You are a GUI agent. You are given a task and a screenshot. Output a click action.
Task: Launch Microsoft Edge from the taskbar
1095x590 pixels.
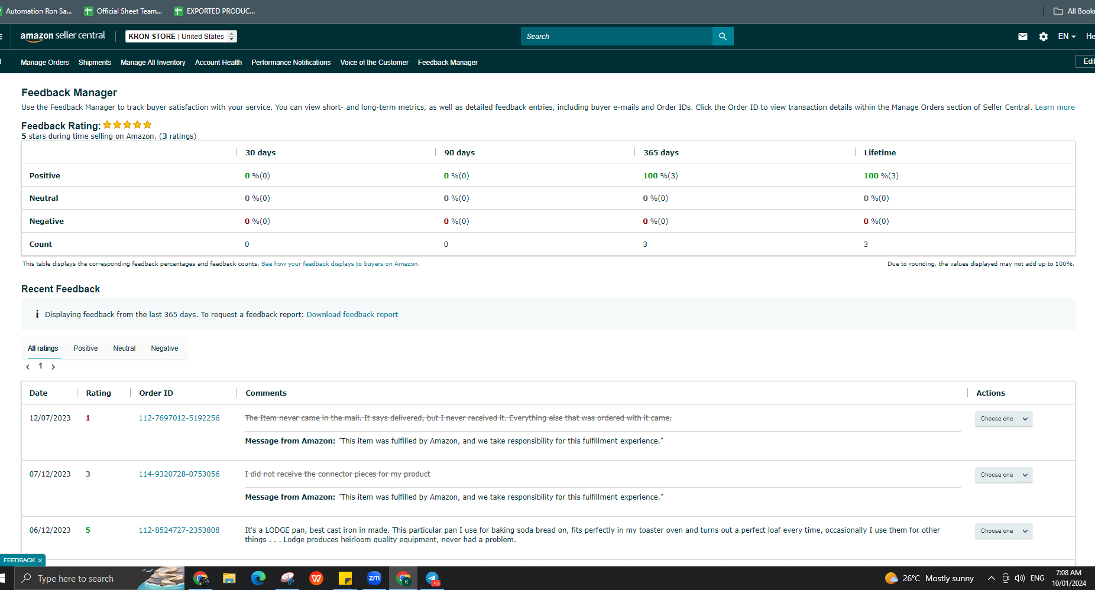(x=258, y=578)
